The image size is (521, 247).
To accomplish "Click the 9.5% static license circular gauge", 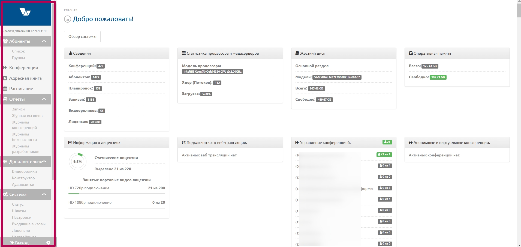I will pyautogui.click(x=78, y=162).
